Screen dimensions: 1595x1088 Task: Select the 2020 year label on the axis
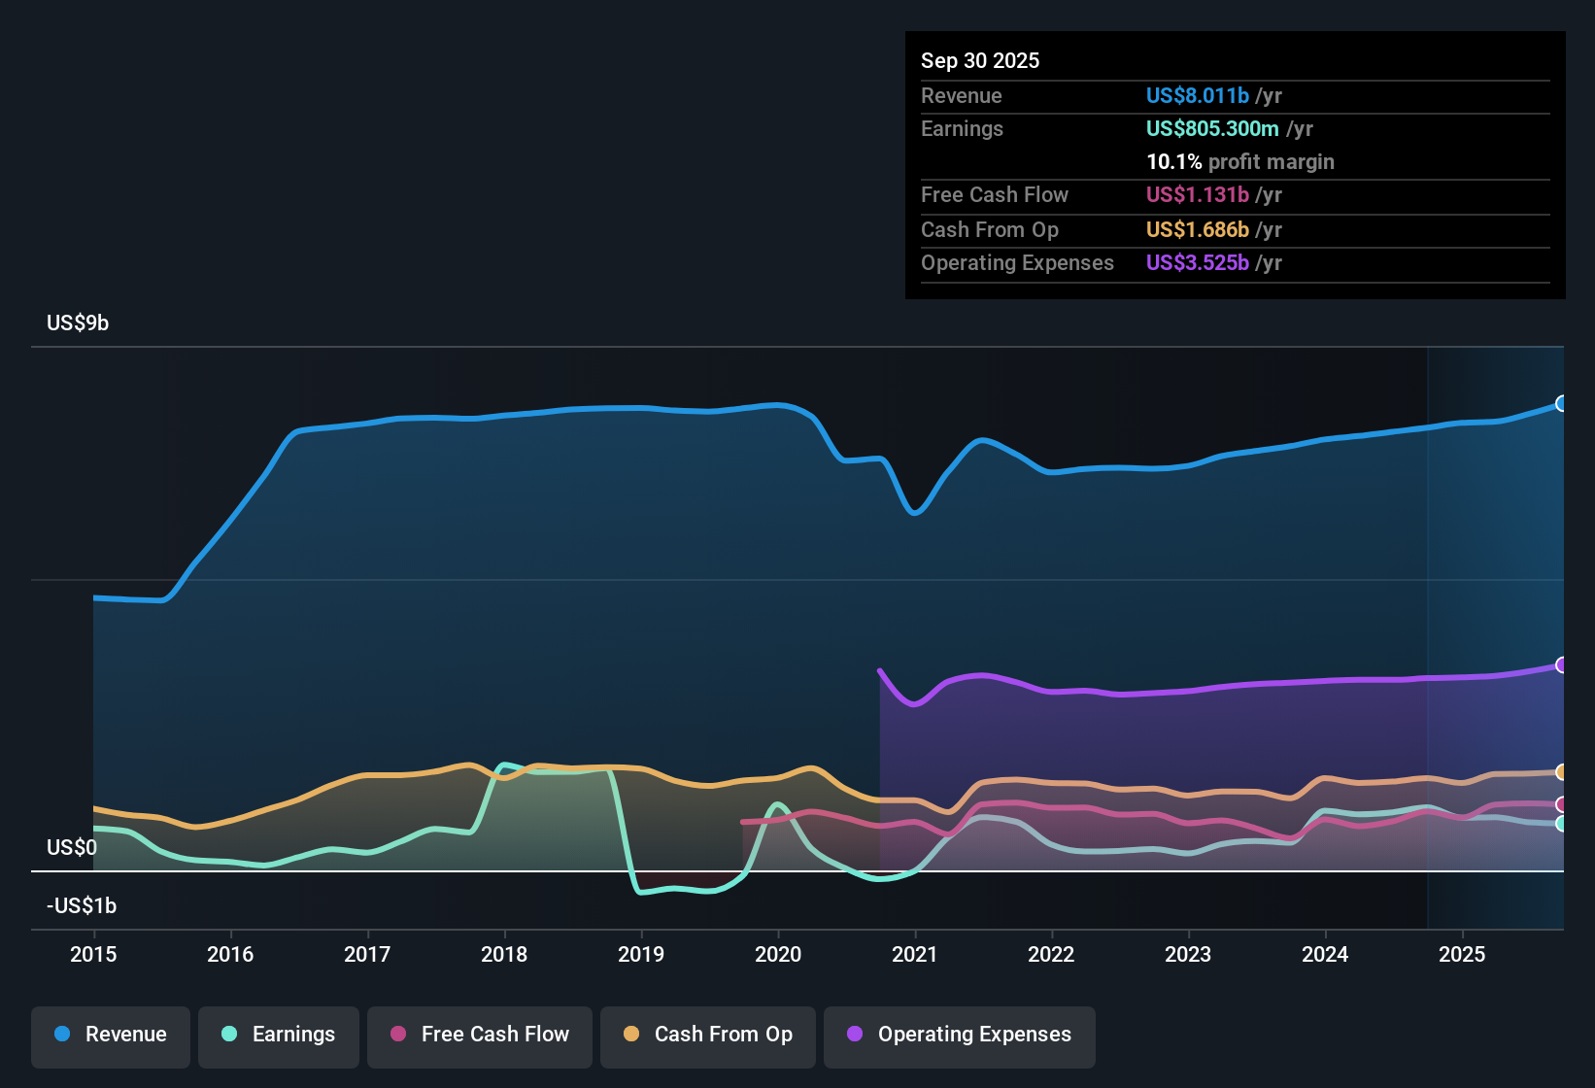[x=778, y=955]
